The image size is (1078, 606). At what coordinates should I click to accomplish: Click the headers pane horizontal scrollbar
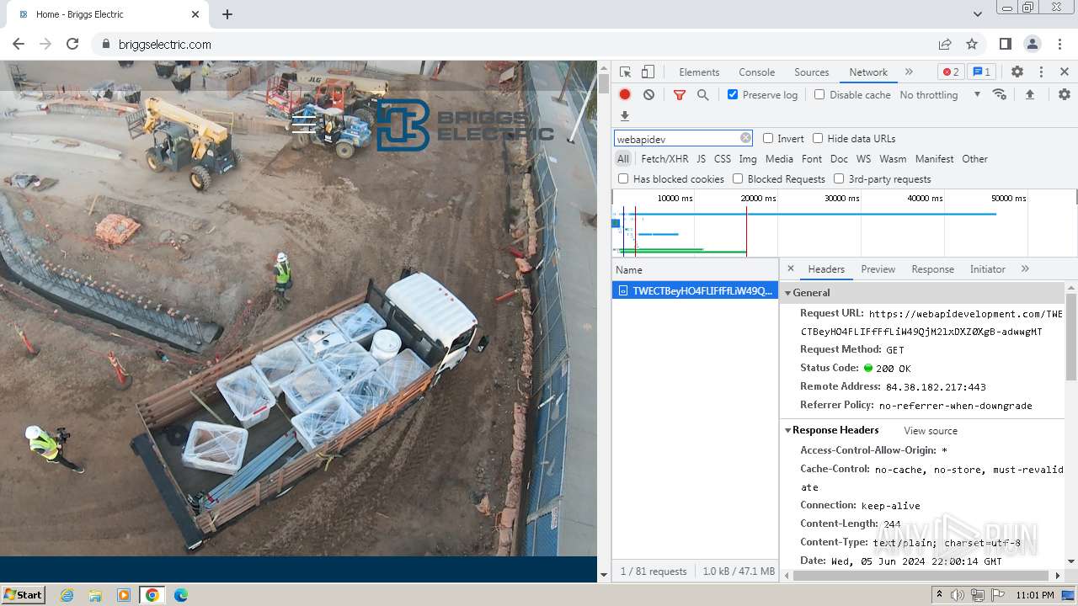(923, 576)
